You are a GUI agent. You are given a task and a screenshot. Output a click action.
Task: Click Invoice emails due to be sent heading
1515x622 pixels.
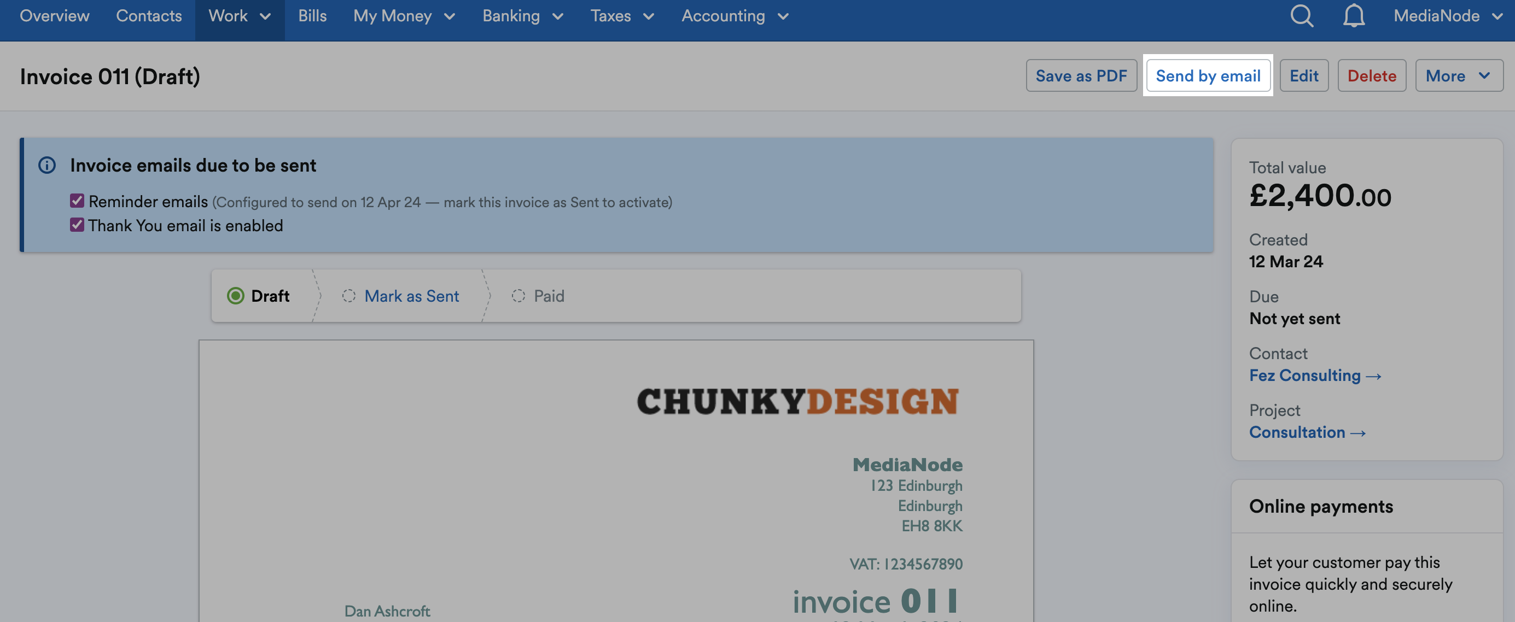193,165
